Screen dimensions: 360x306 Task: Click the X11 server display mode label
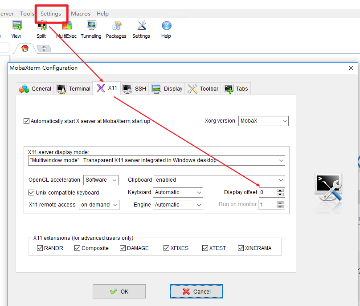click(58, 152)
